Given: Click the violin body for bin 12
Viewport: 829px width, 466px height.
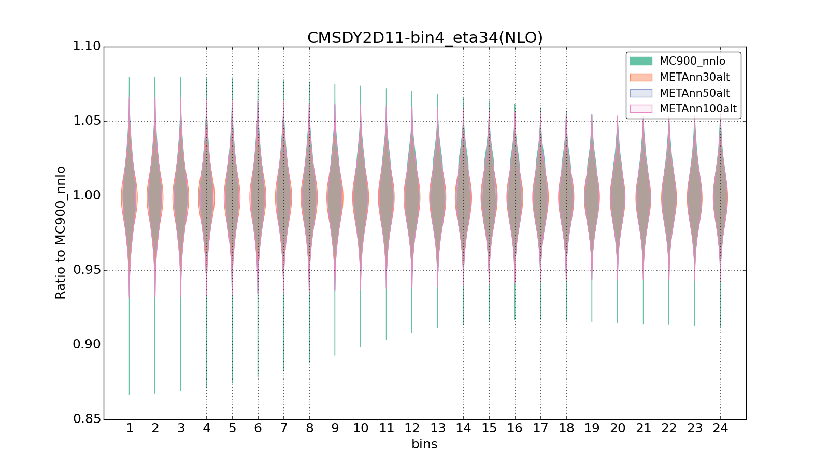Looking at the screenshot, I should click(412, 197).
